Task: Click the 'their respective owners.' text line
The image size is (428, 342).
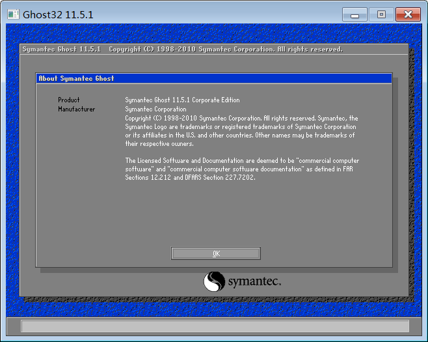Action: [x=159, y=144]
